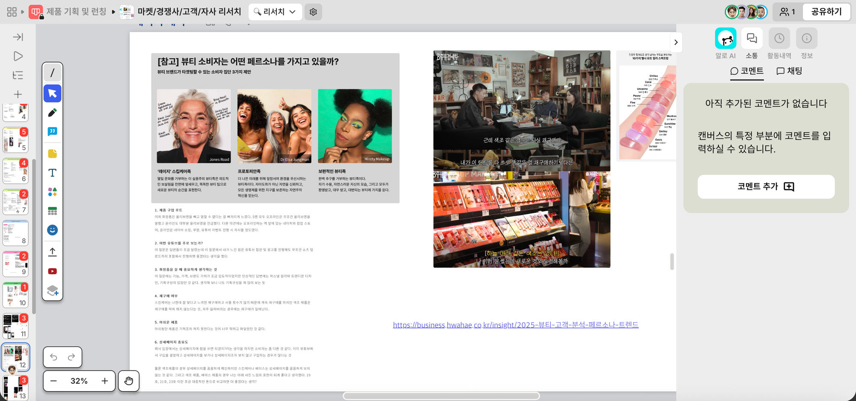
Task: Select the sticky note tool
Action: click(x=52, y=154)
